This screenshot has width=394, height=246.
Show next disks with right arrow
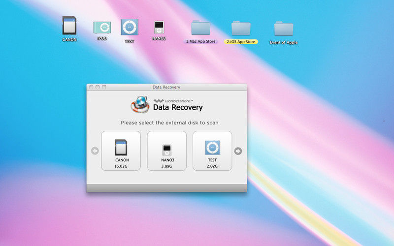(238, 151)
